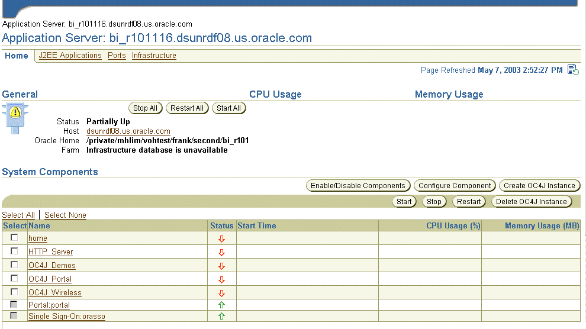Open the OC4J_Wireless component link
586x329 pixels.
[55, 292]
